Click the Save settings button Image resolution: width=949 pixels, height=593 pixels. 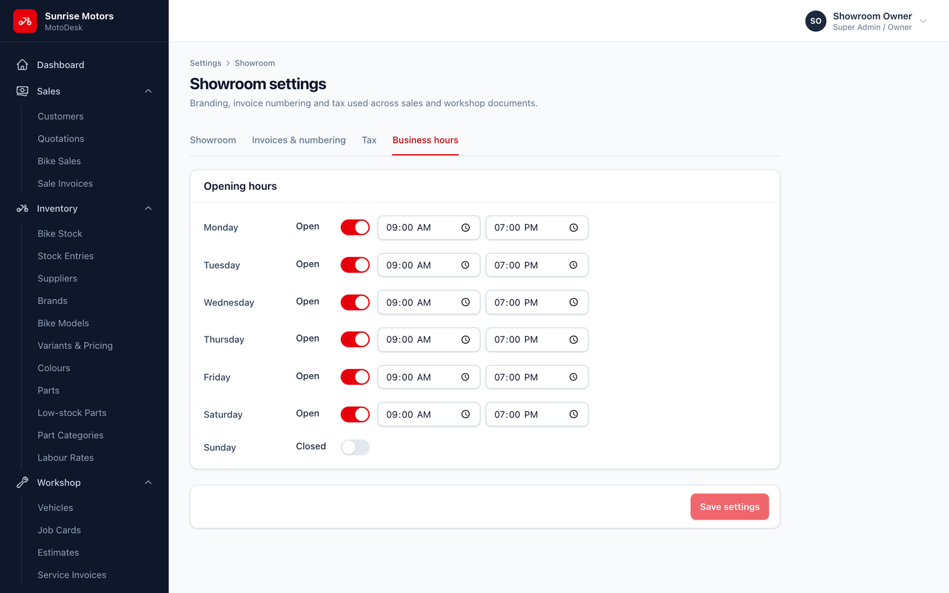point(730,507)
